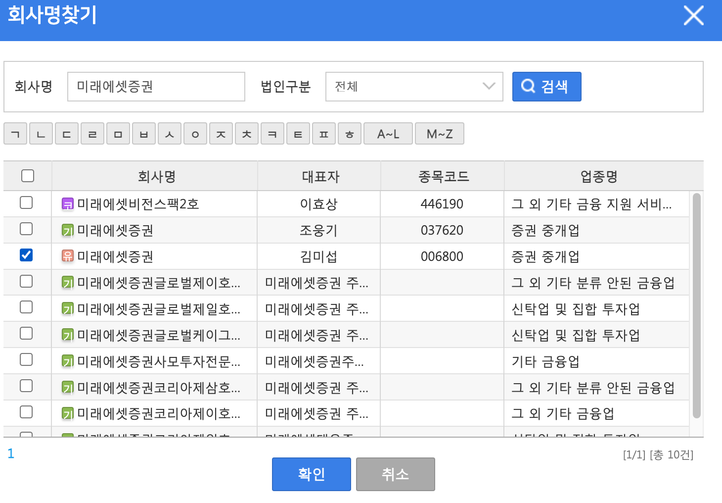Check the box for 미래에셋증권글로벌케이그 row
The image size is (722, 503).
point(26,333)
